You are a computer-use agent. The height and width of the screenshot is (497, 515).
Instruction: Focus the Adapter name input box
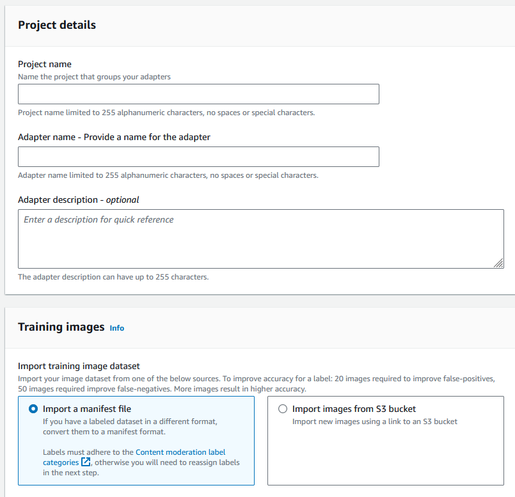click(x=198, y=156)
